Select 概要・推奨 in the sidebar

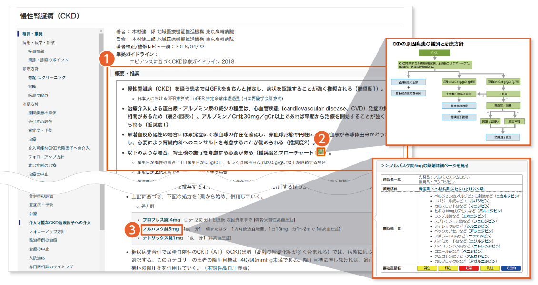[x=32, y=34]
